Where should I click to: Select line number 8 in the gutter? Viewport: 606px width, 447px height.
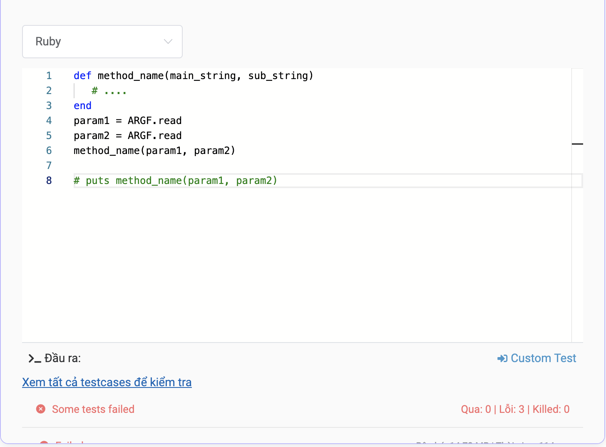49,181
